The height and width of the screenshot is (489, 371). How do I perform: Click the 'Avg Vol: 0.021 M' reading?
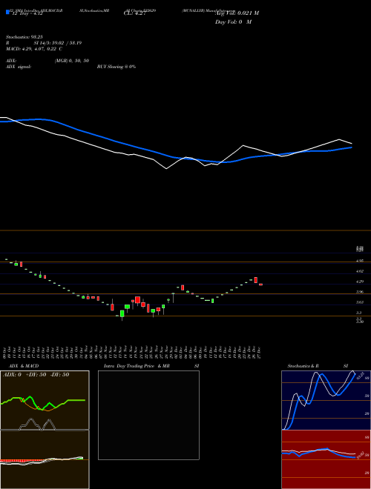pyautogui.click(x=237, y=13)
